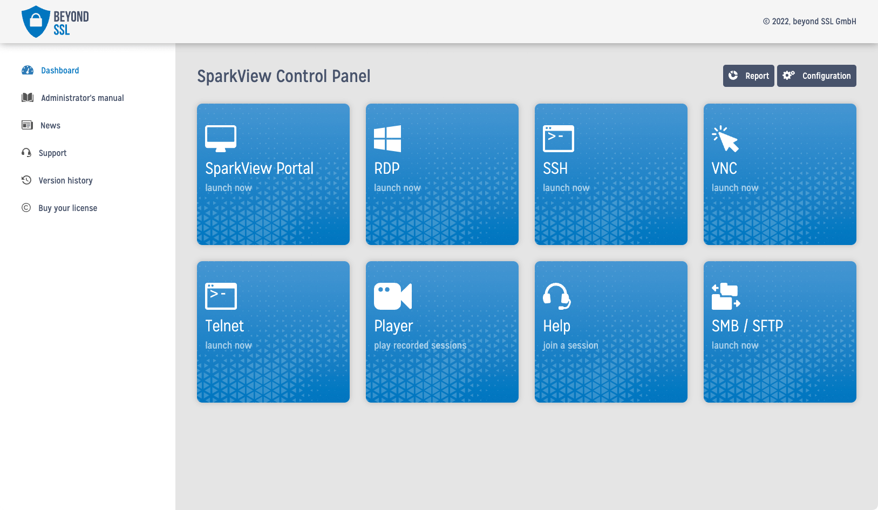Click the SparkView Portal monitor icon
The height and width of the screenshot is (510, 878).
[221, 139]
